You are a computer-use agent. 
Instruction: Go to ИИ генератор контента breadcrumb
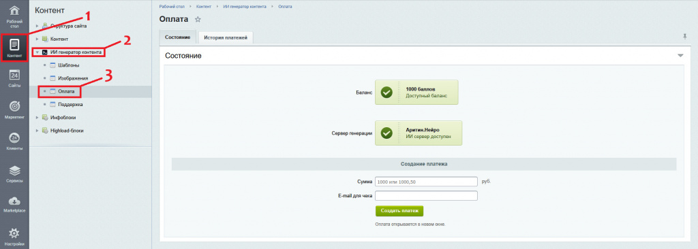[245, 7]
